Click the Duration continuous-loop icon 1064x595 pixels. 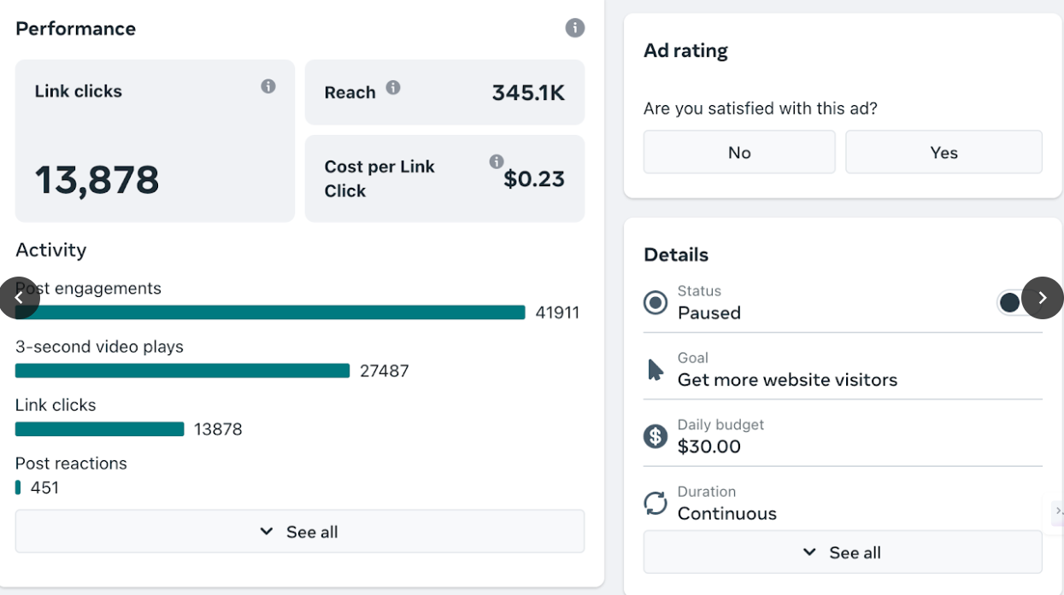pos(655,503)
